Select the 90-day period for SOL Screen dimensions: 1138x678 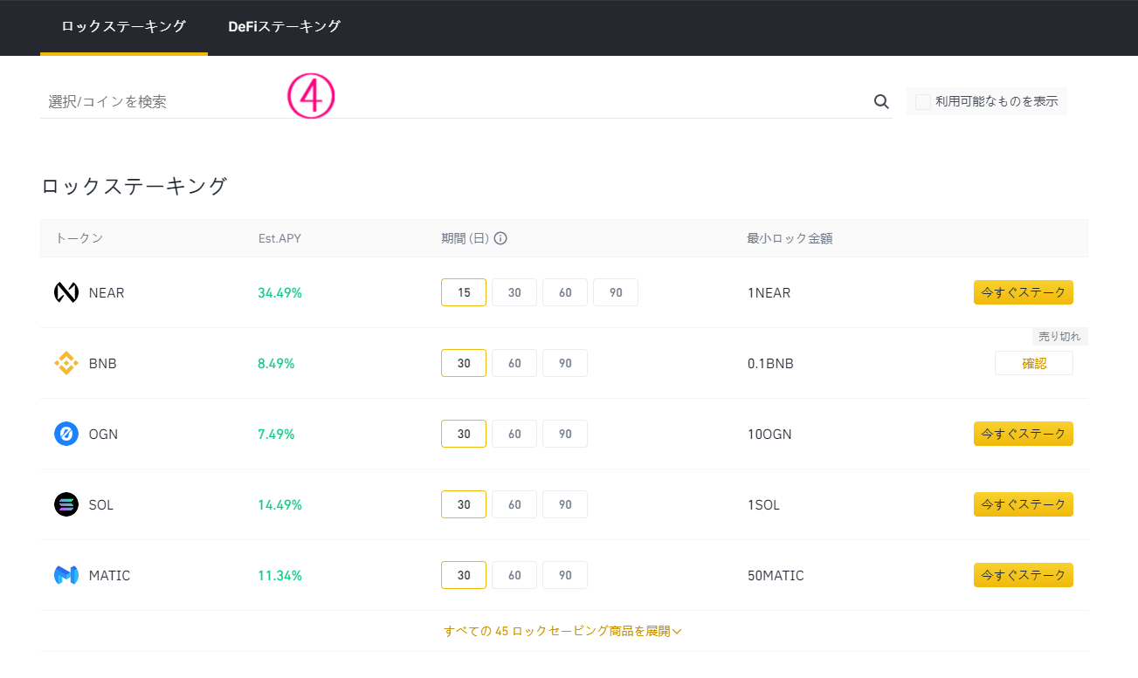tap(565, 504)
